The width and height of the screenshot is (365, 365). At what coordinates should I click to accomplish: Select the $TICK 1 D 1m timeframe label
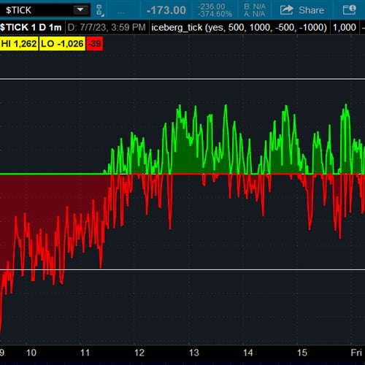[31, 27]
